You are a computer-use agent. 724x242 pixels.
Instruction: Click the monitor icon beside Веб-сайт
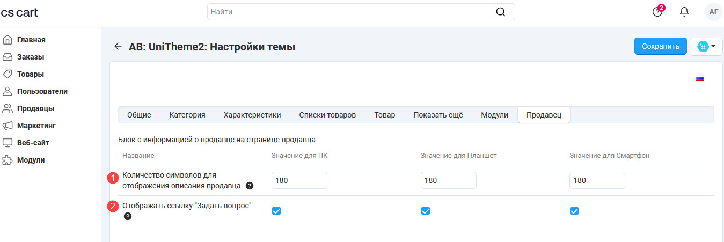(x=8, y=143)
